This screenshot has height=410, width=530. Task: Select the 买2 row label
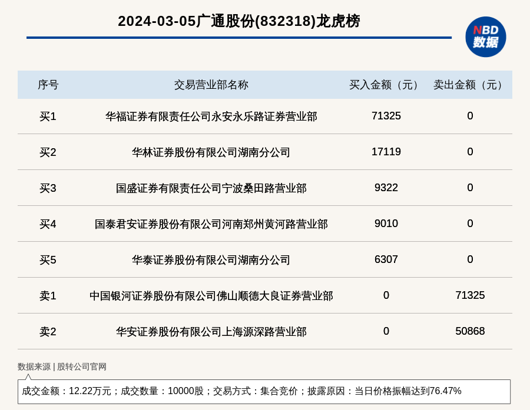pyautogui.click(x=48, y=152)
